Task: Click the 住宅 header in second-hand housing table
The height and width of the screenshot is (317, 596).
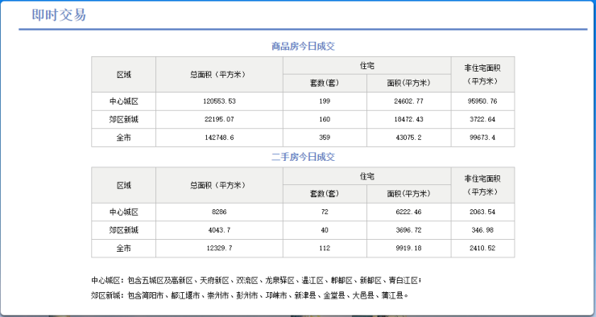Action: (x=366, y=176)
